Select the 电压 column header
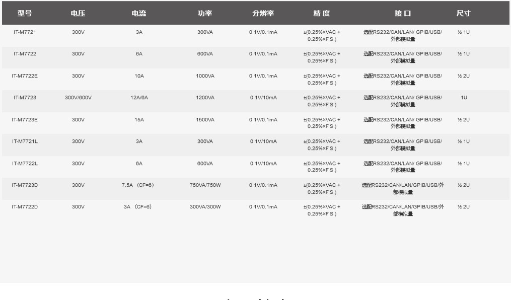Image resolution: width=511 pixels, height=300 pixels. [78, 14]
